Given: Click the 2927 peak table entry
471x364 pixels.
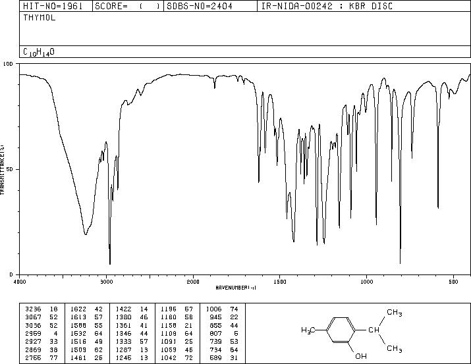Looking at the screenshot, I should pyautogui.click(x=42, y=342).
